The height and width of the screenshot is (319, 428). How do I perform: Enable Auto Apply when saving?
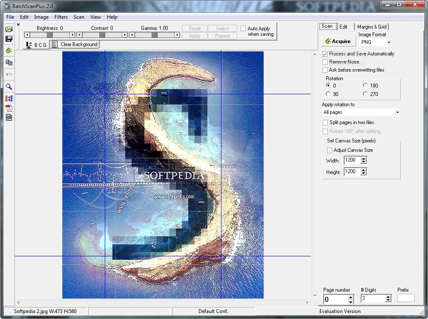click(243, 29)
